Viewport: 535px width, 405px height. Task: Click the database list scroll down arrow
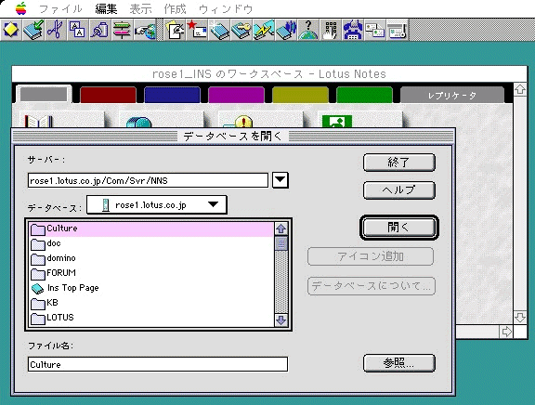click(281, 320)
